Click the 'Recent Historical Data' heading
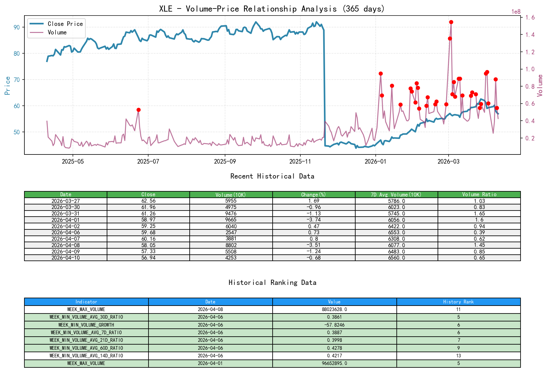The width and height of the screenshot is (548, 372). point(272,176)
